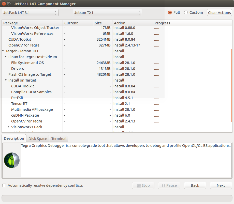
Task: Click the '2463MB' size cell
Action: click(x=104, y=63)
